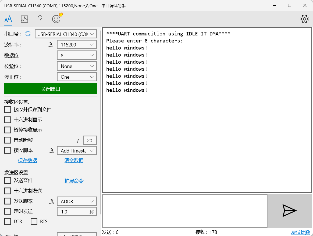Screen dimensions: 313x236
Task: Check 十六进制发送 hex send option
Action: 8,191
